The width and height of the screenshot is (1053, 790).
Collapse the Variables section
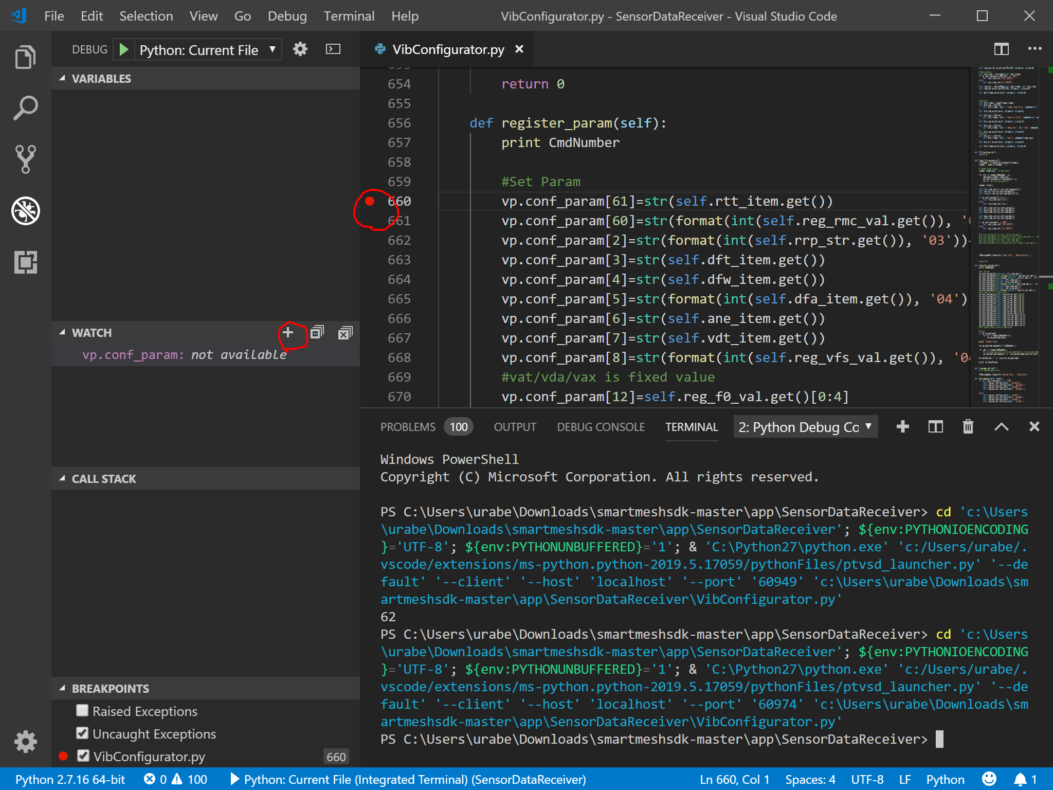click(62, 78)
